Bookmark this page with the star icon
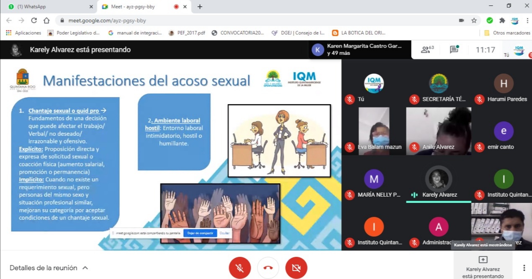This screenshot has height=279, width=532. [474, 20]
